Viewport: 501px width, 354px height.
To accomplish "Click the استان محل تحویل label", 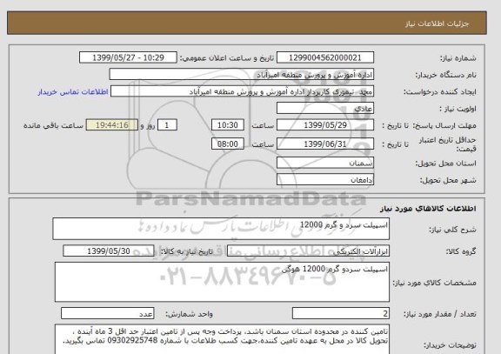I will point(445,164).
